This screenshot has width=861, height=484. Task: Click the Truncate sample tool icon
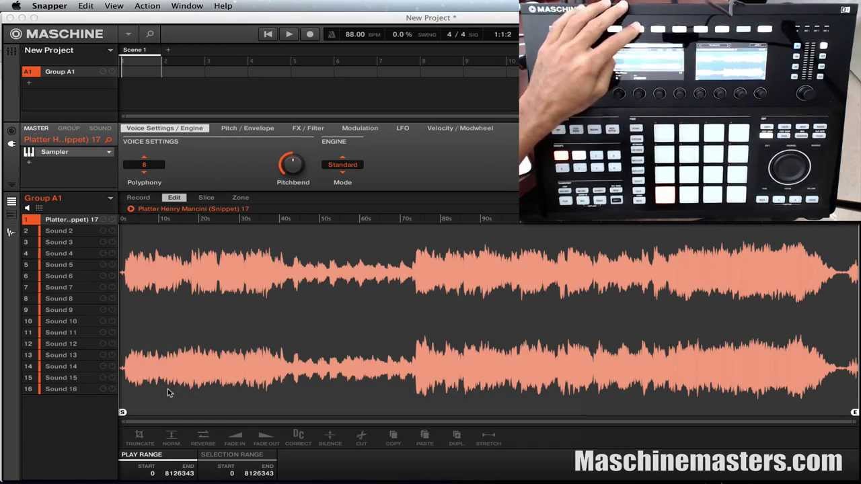click(x=139, y=435)
